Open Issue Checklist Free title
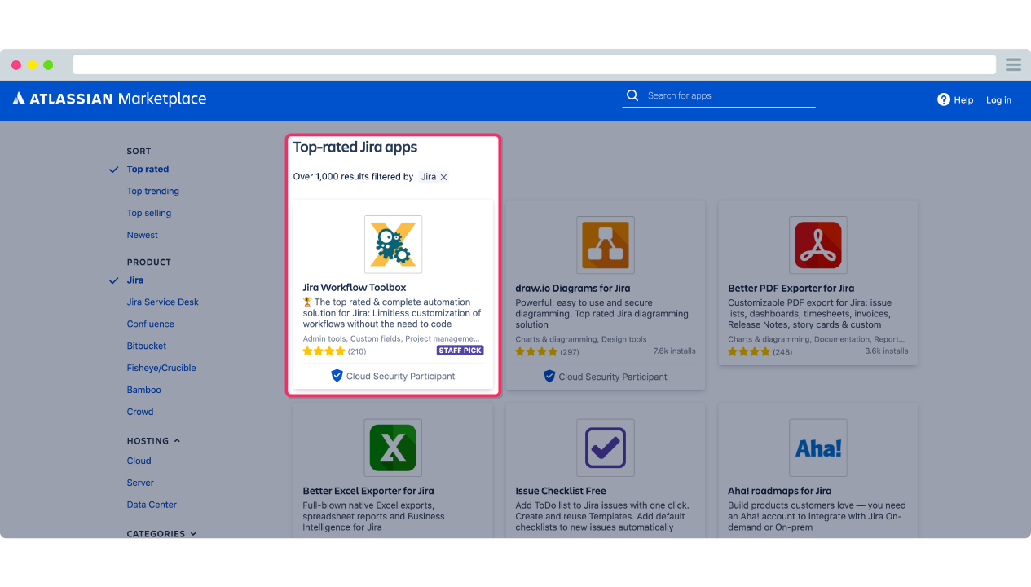Image resolution: width=1031 pixels, height=587 pixels. [x=561, y=492]
